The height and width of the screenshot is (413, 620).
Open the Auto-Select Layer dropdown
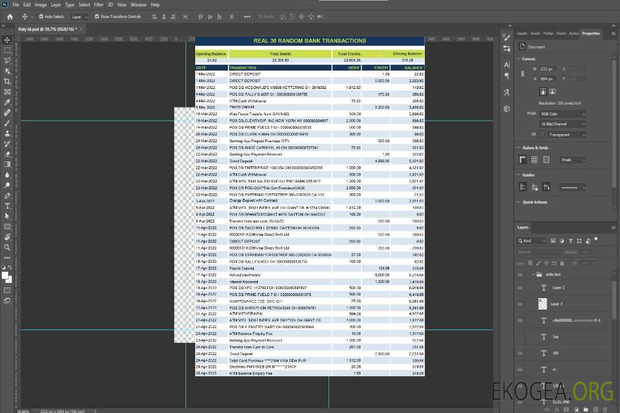click(x=80, y=17)
